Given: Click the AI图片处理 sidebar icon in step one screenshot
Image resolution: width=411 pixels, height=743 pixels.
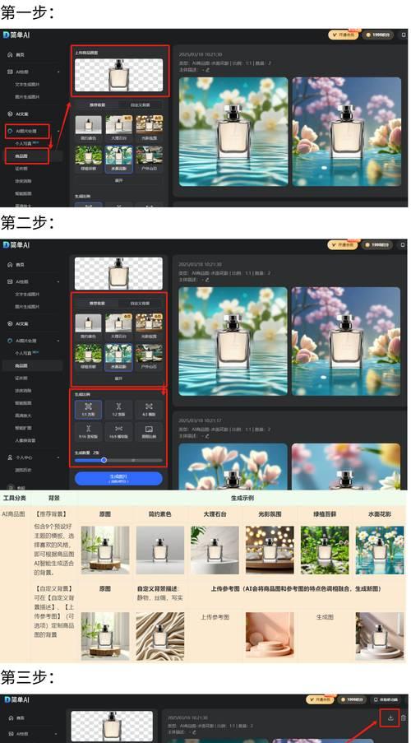Looking at the screenshot, I should click(10, 131).
